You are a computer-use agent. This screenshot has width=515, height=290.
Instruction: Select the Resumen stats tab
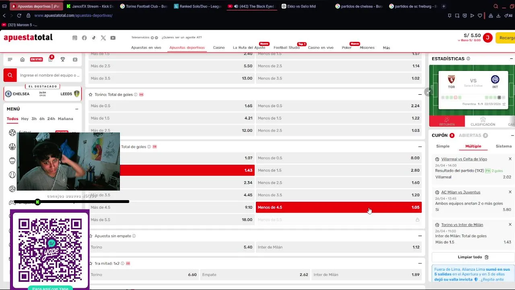447,121
